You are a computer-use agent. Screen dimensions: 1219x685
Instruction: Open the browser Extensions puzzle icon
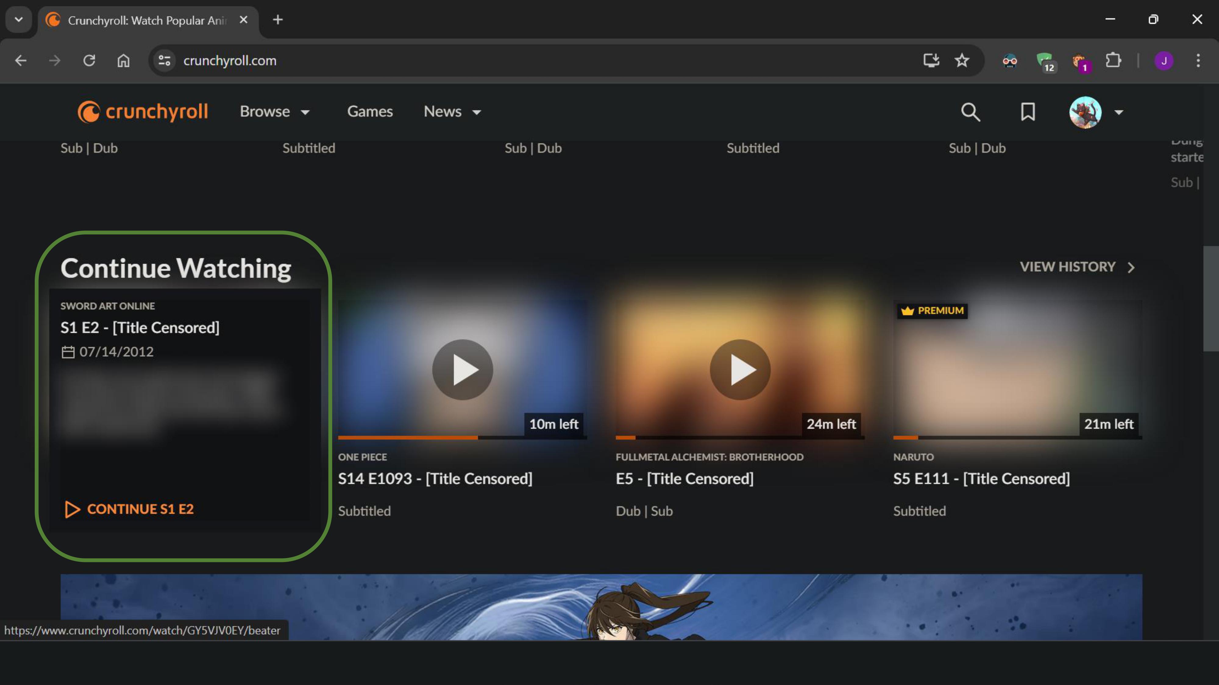(1113, 61)
